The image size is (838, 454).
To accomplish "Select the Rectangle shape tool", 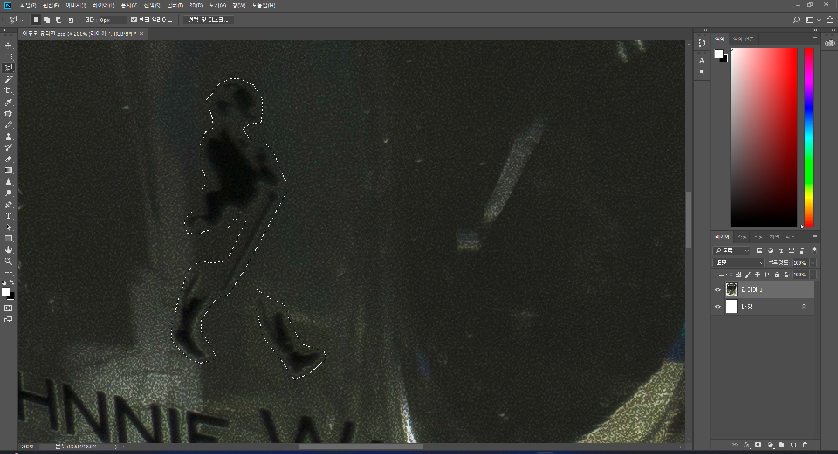I will 8,238.
